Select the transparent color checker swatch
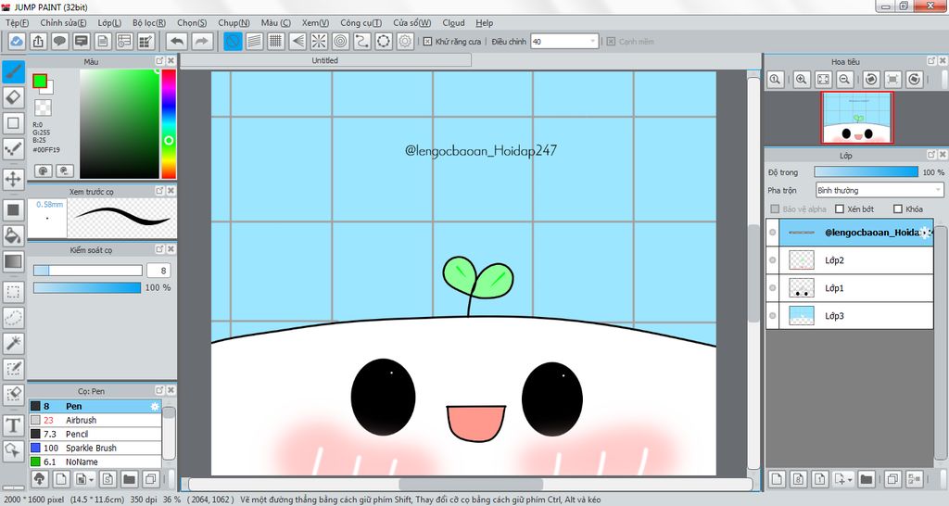 tap(43, 108)
